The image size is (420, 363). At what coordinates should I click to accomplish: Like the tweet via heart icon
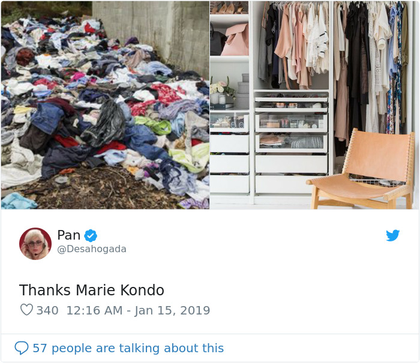point(26,310)
